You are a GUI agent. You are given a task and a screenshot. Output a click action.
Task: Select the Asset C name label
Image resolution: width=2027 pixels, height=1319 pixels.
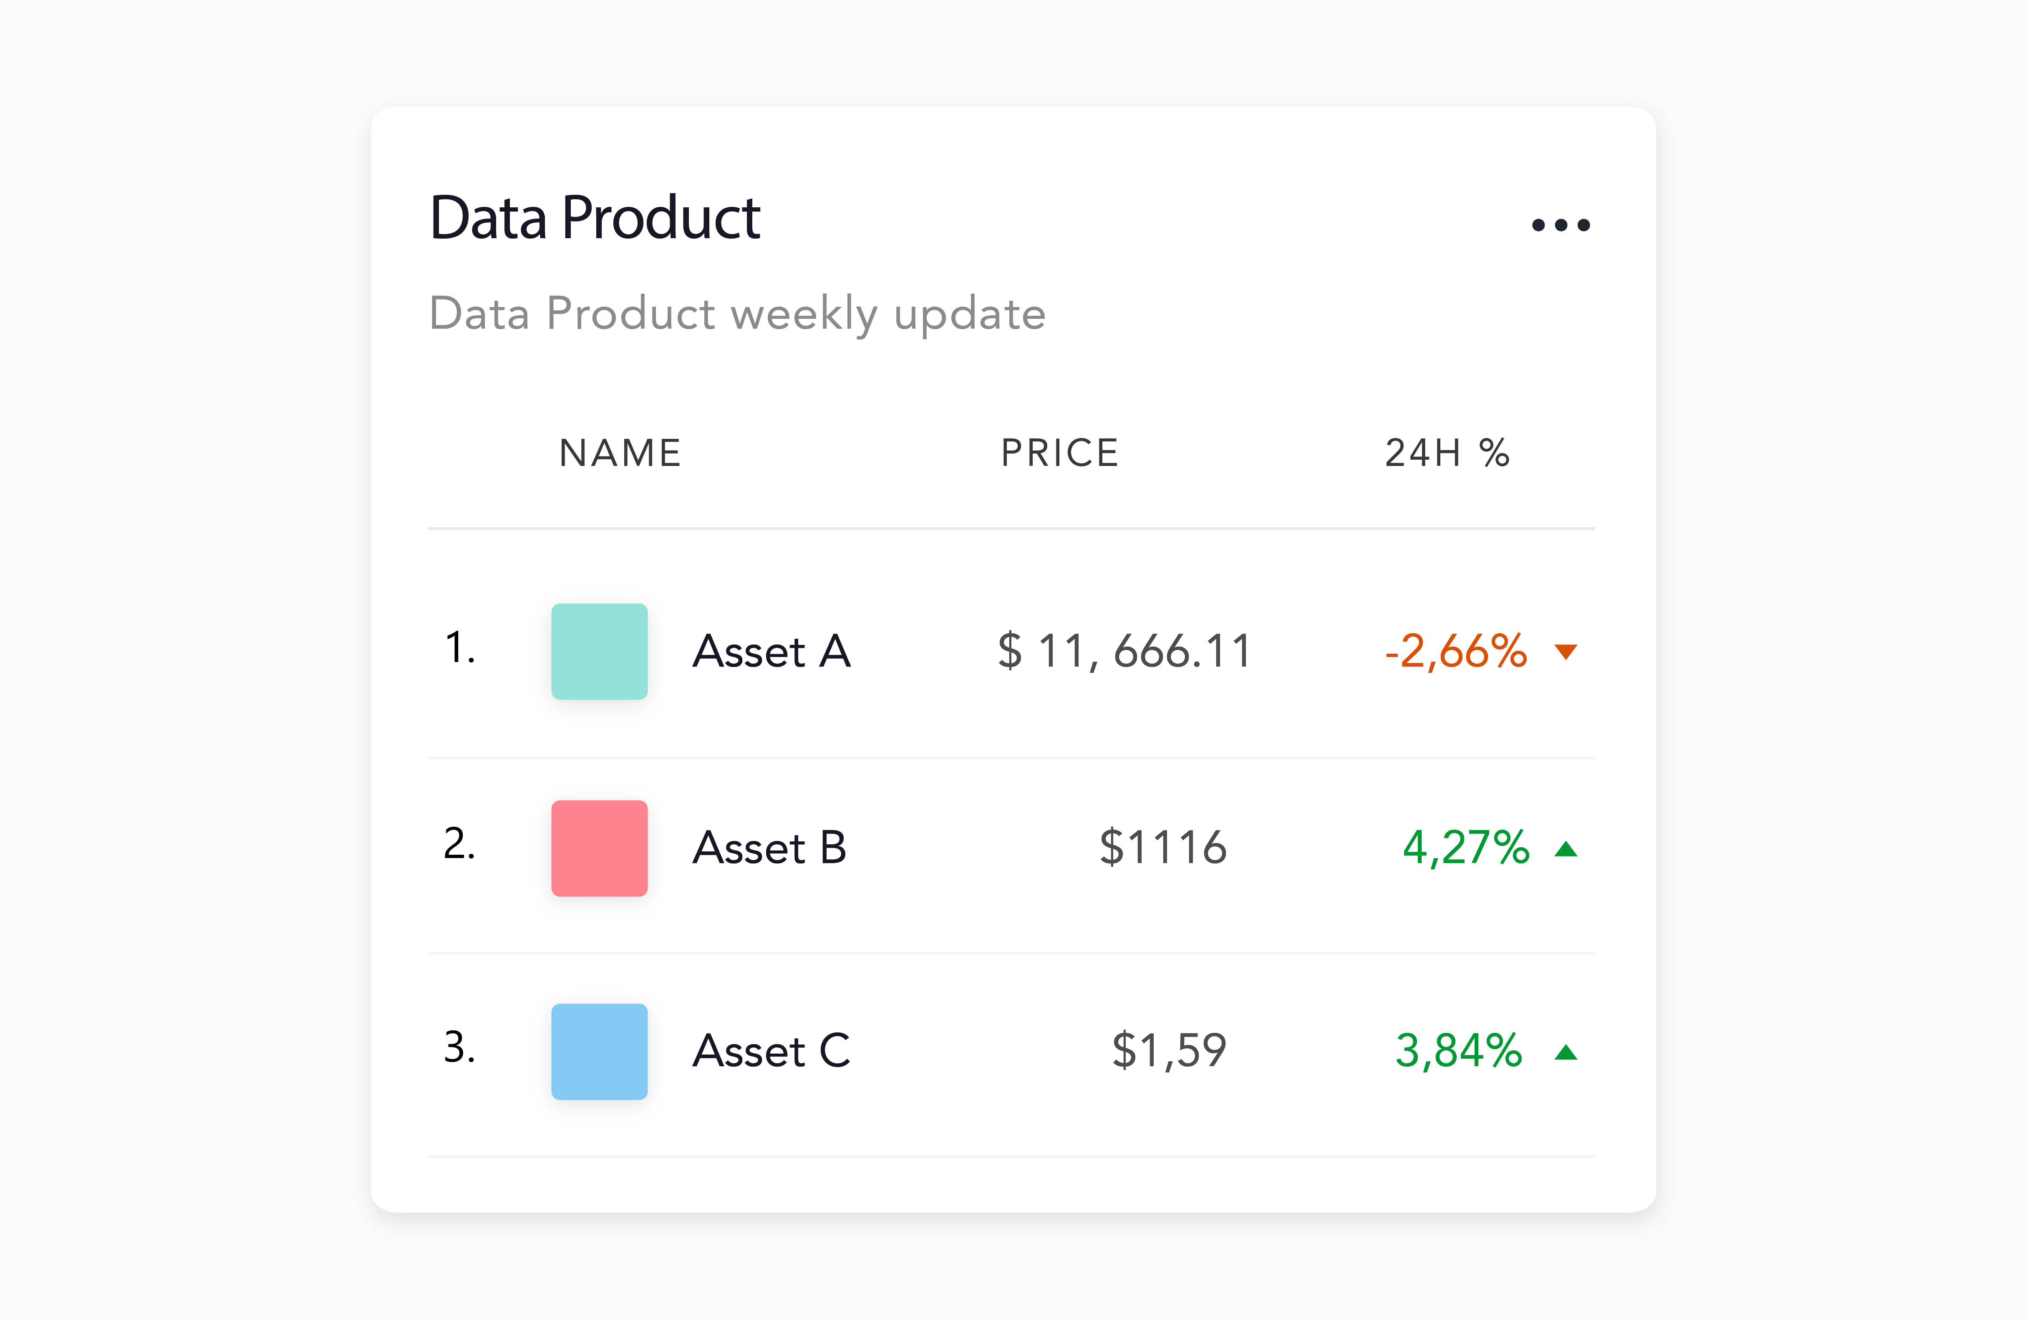(x=771, y=1051)
